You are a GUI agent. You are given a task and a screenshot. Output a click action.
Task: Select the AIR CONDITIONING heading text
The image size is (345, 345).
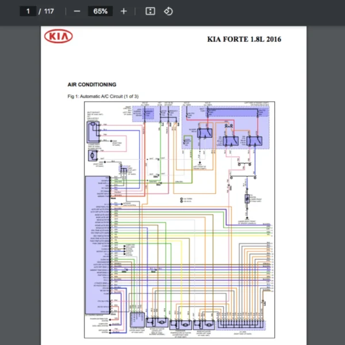click(91, 85)
